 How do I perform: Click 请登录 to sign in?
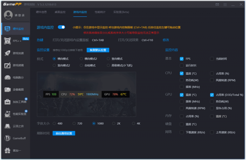click(x=20, y=15)
